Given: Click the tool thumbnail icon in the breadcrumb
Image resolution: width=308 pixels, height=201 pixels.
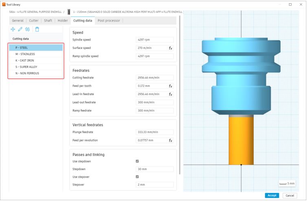Looking at the screenshot, I should (69, 12).
